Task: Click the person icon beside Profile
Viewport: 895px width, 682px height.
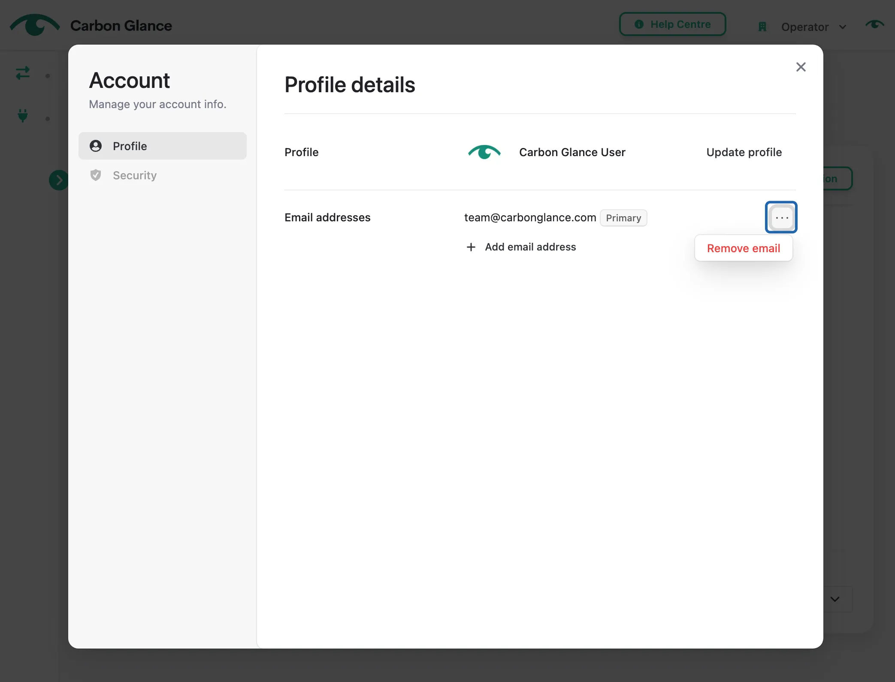Action: [96, 146]
